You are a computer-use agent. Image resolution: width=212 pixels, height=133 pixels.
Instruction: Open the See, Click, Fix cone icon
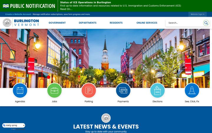point(192,90)
